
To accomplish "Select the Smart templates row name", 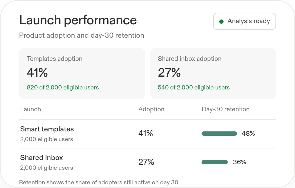I will pyautogui.click(x=47, y=129).
